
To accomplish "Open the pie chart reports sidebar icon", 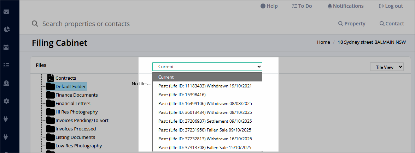I will point(6,29).
